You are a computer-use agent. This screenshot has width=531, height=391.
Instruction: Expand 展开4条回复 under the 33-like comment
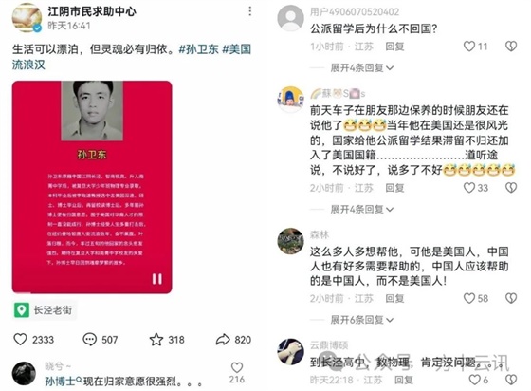(x=361, y=209)
